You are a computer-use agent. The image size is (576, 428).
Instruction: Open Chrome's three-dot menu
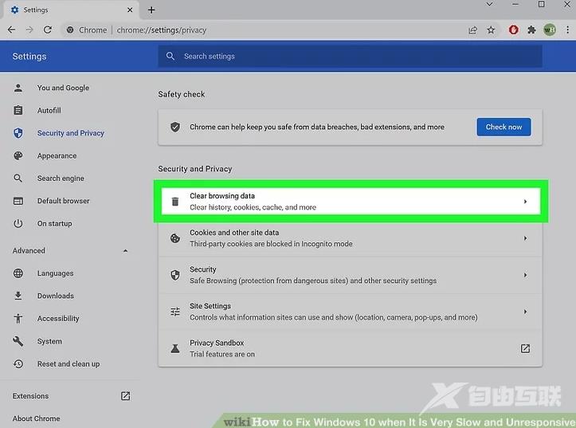(567, 30)
